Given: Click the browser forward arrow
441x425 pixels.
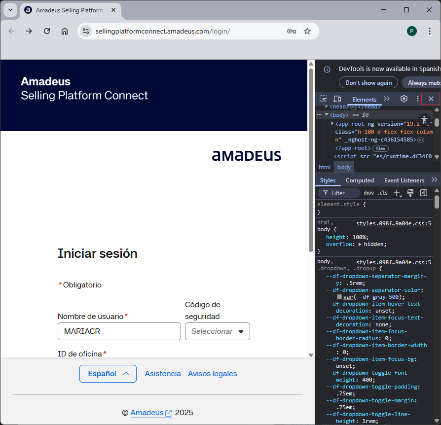Looking at the screenshot, I should (29, 31).
